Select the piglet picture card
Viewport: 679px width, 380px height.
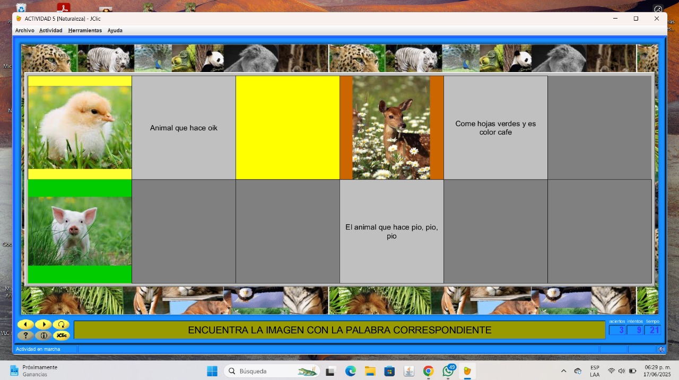point(80,232)
